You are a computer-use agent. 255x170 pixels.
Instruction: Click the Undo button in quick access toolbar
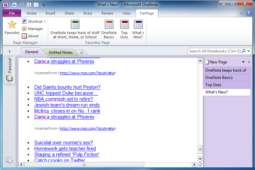click(22, 5)
